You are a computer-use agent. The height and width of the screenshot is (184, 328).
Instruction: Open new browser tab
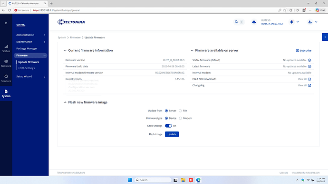point(51,3)
